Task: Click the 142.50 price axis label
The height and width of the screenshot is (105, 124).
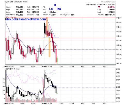Action: pos(119,36)
